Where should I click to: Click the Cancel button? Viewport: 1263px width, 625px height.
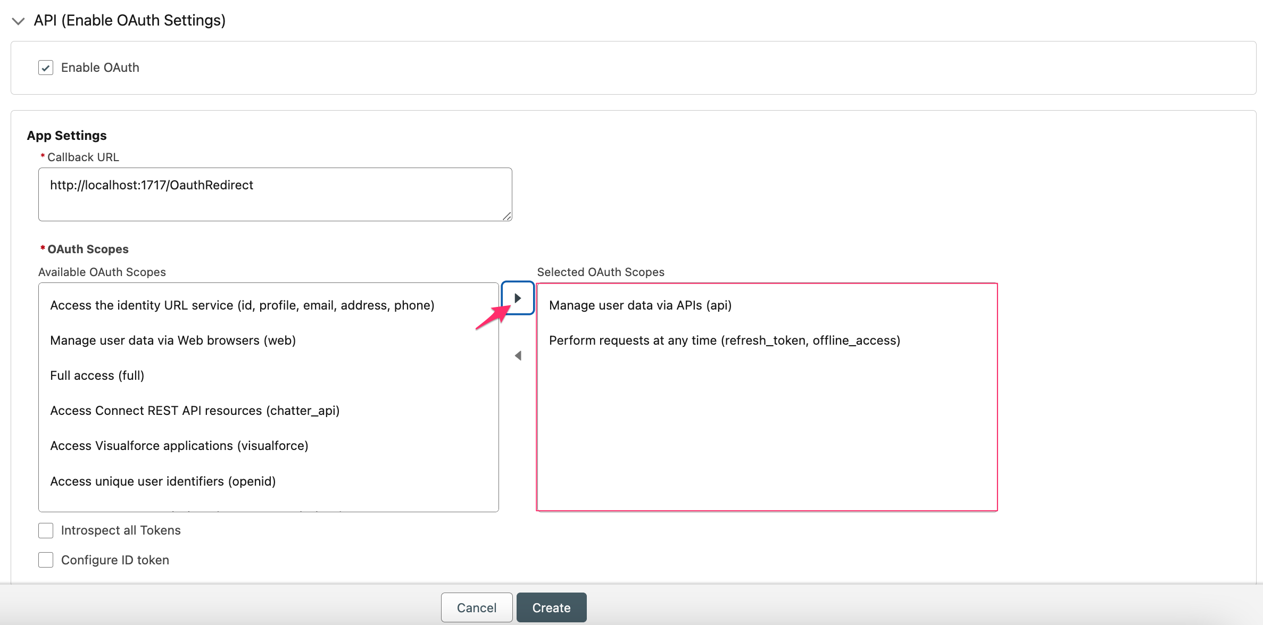476,607
